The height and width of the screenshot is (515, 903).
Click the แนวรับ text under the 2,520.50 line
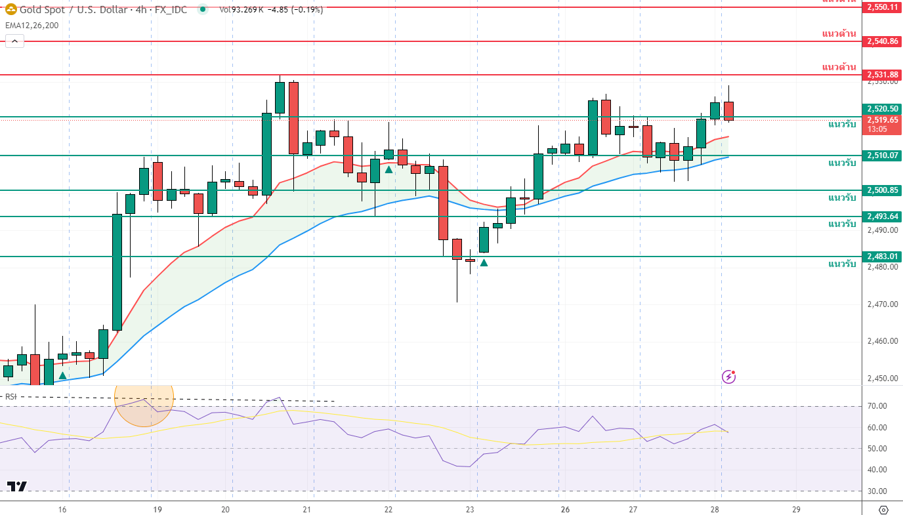[842, 124]
